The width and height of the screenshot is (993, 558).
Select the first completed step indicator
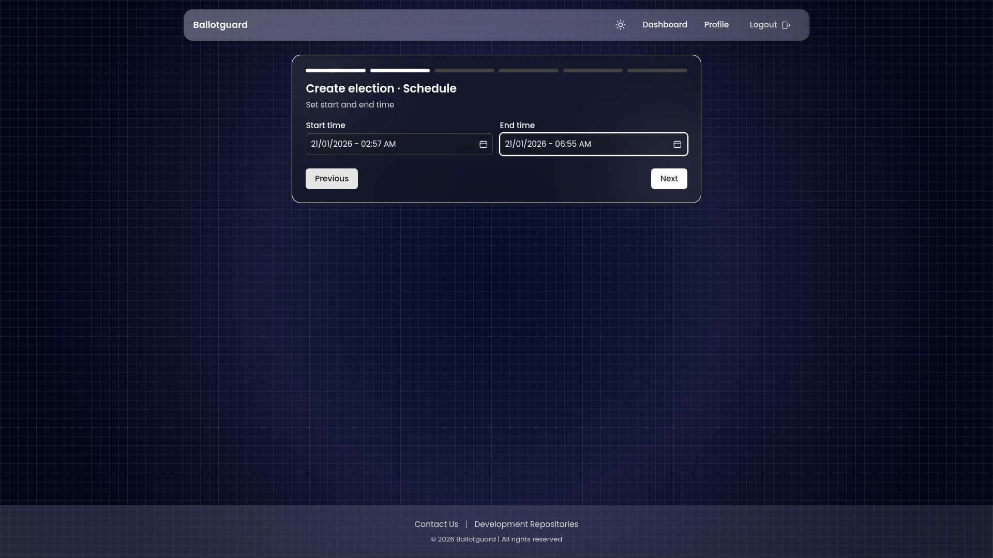point(335,70)
